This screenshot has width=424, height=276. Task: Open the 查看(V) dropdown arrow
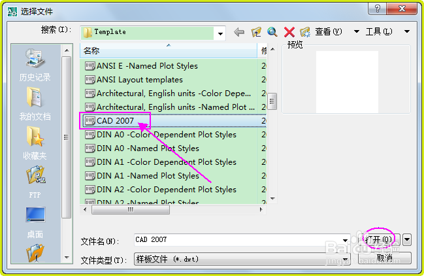point(357,31)
